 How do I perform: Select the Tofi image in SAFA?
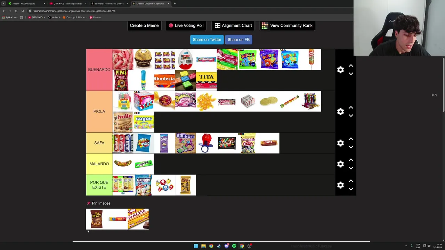[269, 143]
